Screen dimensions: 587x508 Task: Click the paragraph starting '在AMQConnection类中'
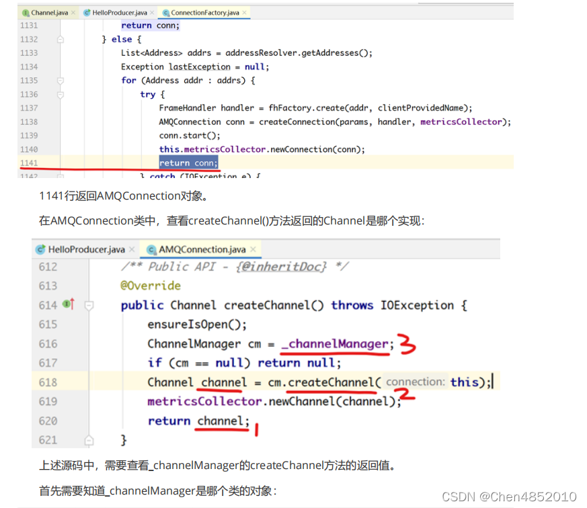[232, 220]
